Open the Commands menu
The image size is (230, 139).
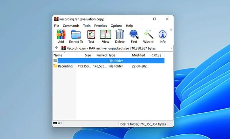coord(71,26)
